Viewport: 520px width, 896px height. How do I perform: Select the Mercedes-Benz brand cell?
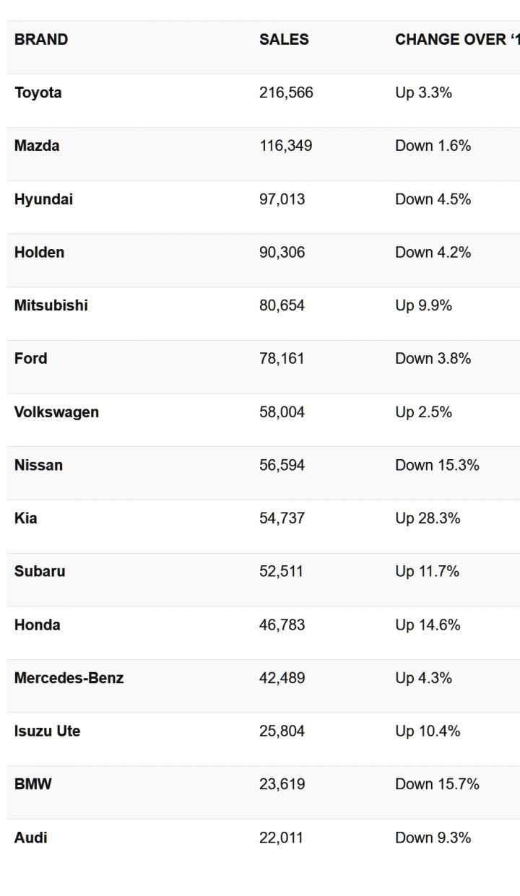point(69,678)
